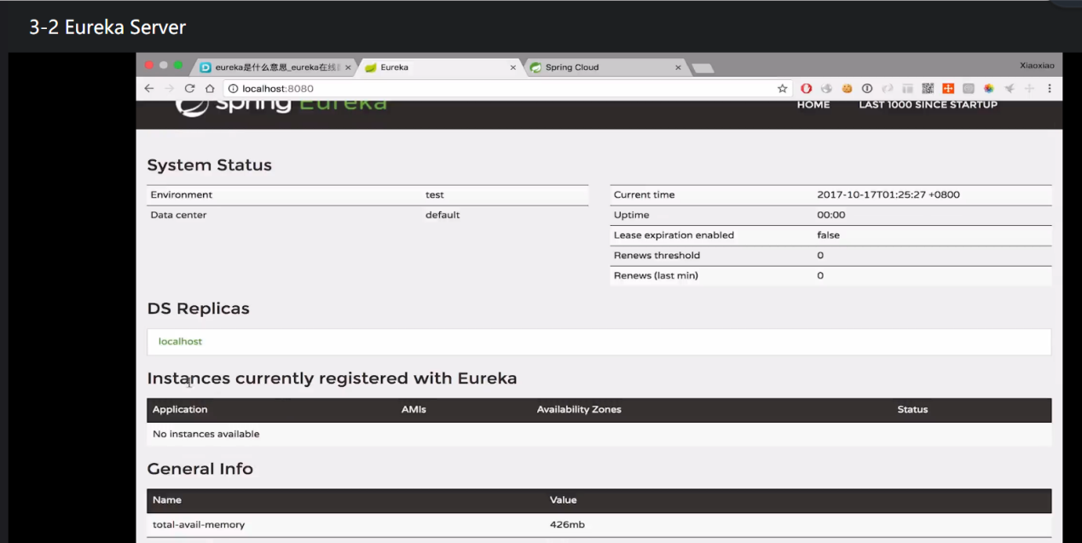
Task: Click the AMIs column header
Action: click(x=414, y=410)
